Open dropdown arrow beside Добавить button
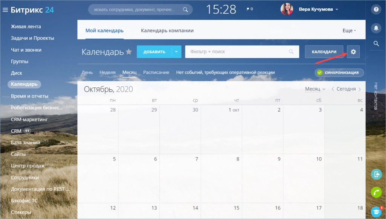Viewport: 386px width, 219px height. (176, 52)
